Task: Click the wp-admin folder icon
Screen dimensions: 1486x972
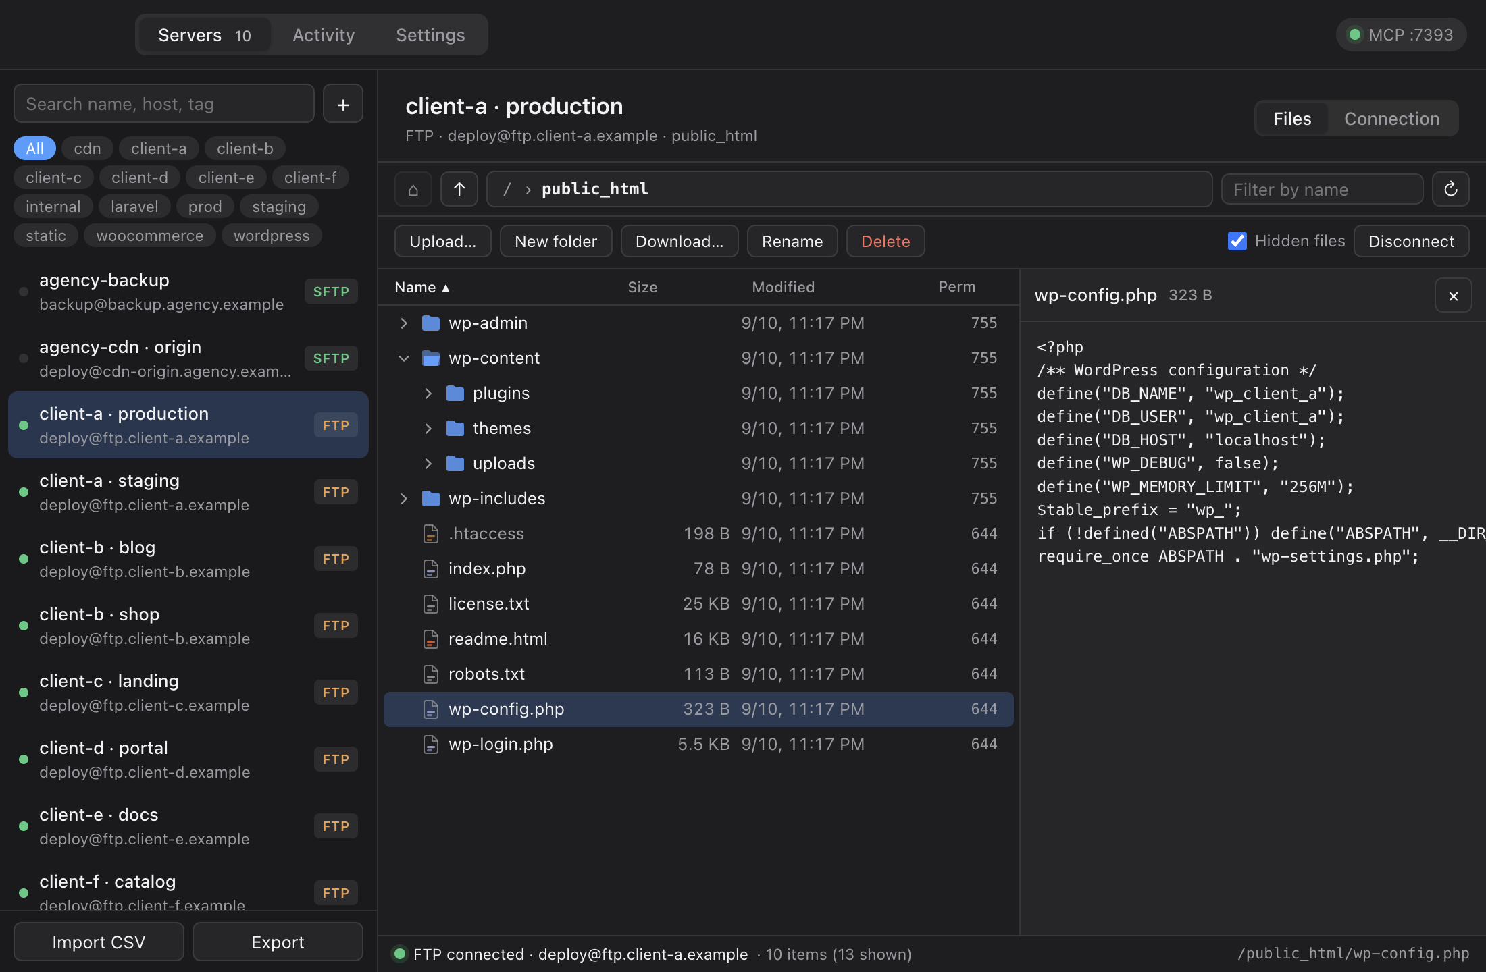Action: click(431, 323)
